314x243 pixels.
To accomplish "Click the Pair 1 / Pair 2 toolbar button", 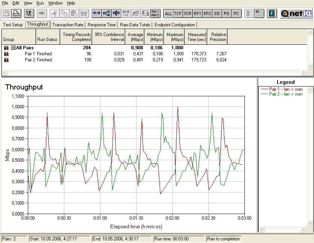I will click(x=155, y=13).
